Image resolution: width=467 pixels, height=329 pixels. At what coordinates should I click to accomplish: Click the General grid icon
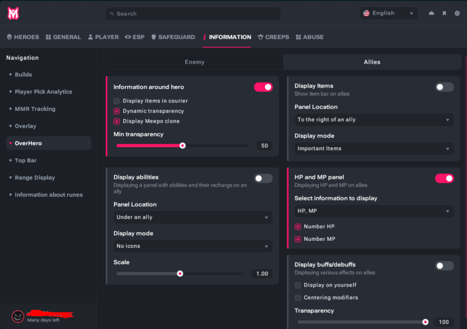[48, 37]
